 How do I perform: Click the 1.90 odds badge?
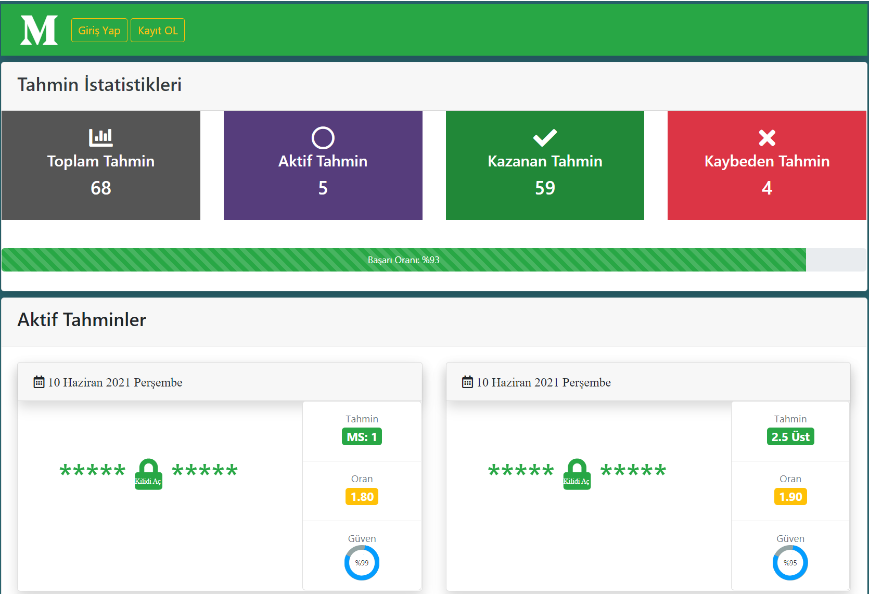coord(790,497)
